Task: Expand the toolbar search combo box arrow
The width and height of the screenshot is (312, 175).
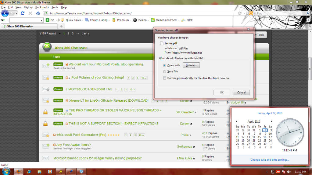Action: pos(41,20)
